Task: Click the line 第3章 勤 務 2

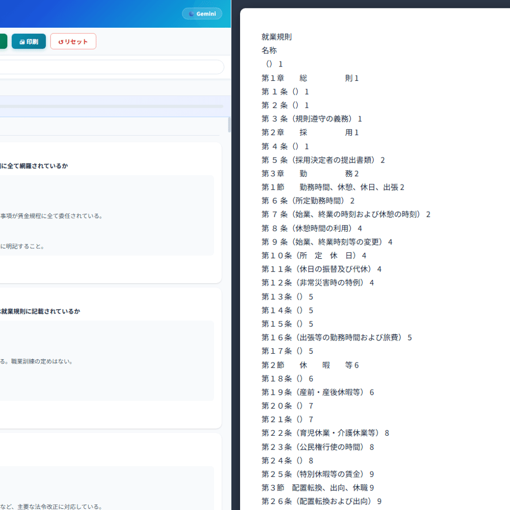Action: click(x=310, y=174)
